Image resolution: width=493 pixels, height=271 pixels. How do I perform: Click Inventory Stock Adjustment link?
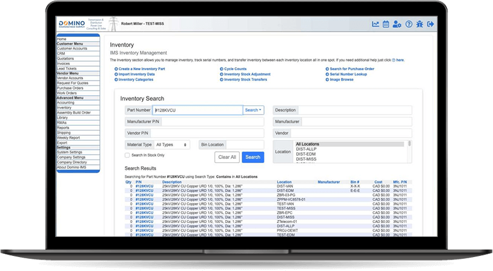(x=247, y=75)
